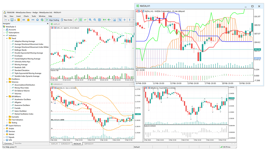
Task: Click the Signals item in Navigator tree
Action: coord(11,137)
